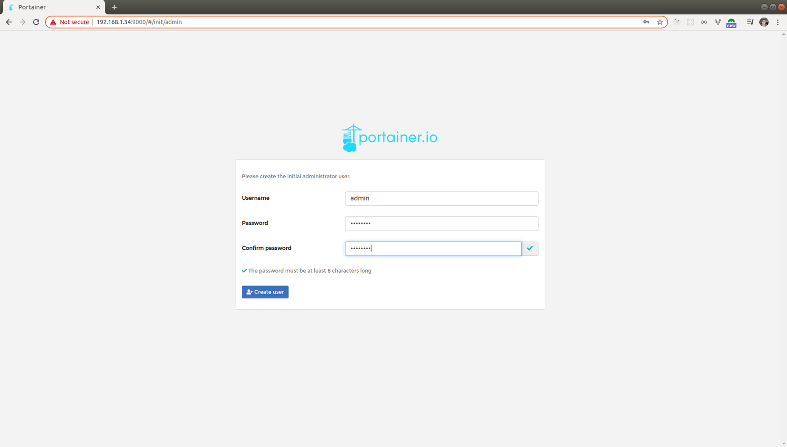This screenshot has width=787, height=447.
Task: Click the 'Confirm password' label
Action: [x=267, y=248]
